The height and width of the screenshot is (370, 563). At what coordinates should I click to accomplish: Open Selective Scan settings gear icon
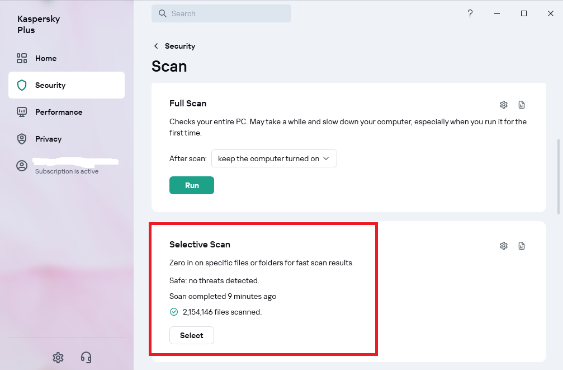click(x=504, y=246)
